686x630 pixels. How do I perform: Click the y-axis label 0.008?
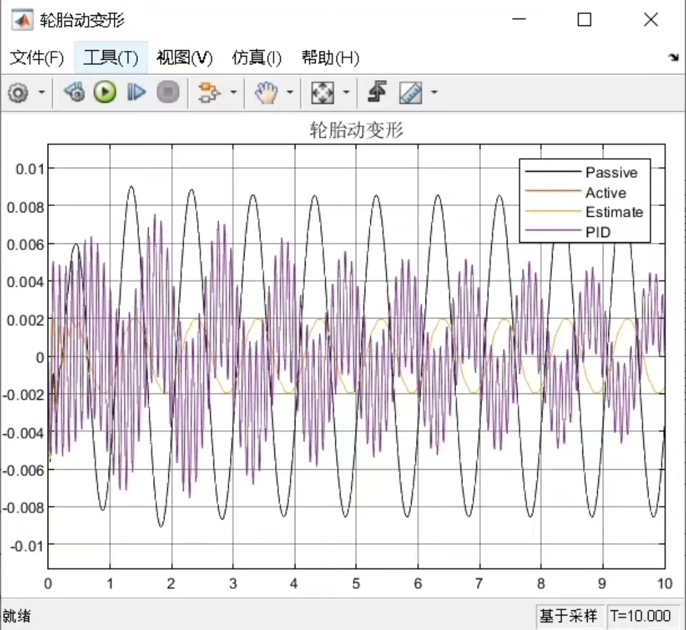tap(25, 207)
